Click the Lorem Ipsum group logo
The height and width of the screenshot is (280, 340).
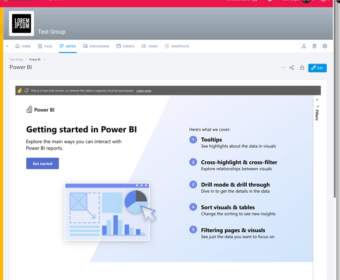pyautogui.click(x=21, y=23)
